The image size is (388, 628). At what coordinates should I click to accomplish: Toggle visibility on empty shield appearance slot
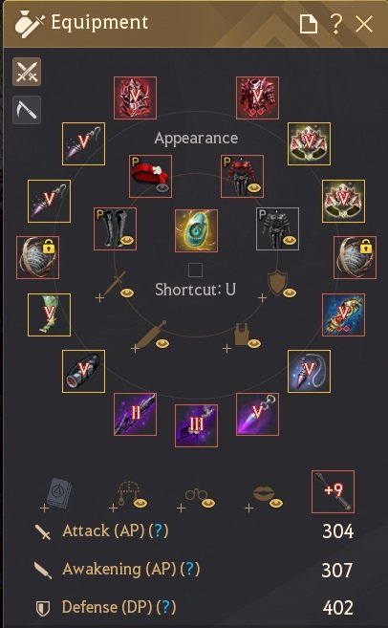[290, 293]
